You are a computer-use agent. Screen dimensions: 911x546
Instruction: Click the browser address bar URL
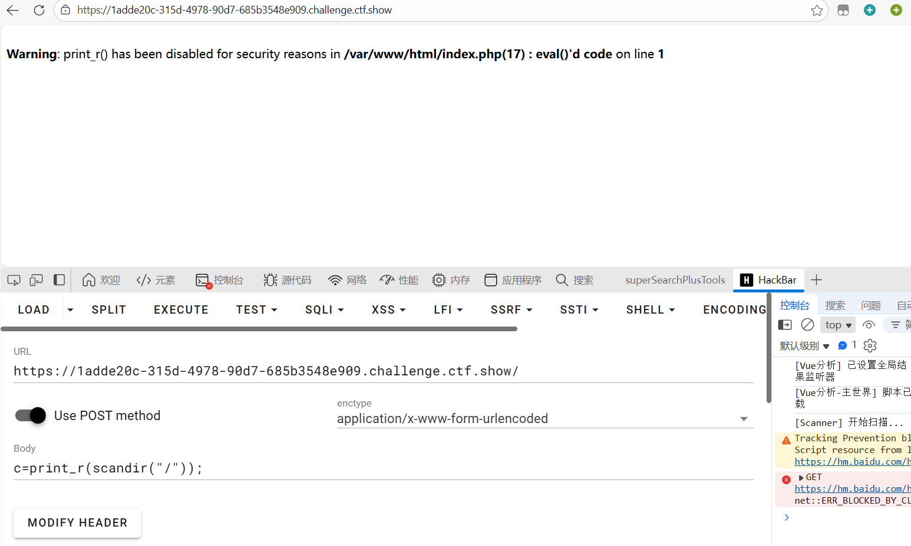click(235, 10)
